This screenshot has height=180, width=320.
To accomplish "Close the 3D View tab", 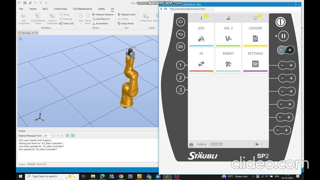I will pos(36,33).
